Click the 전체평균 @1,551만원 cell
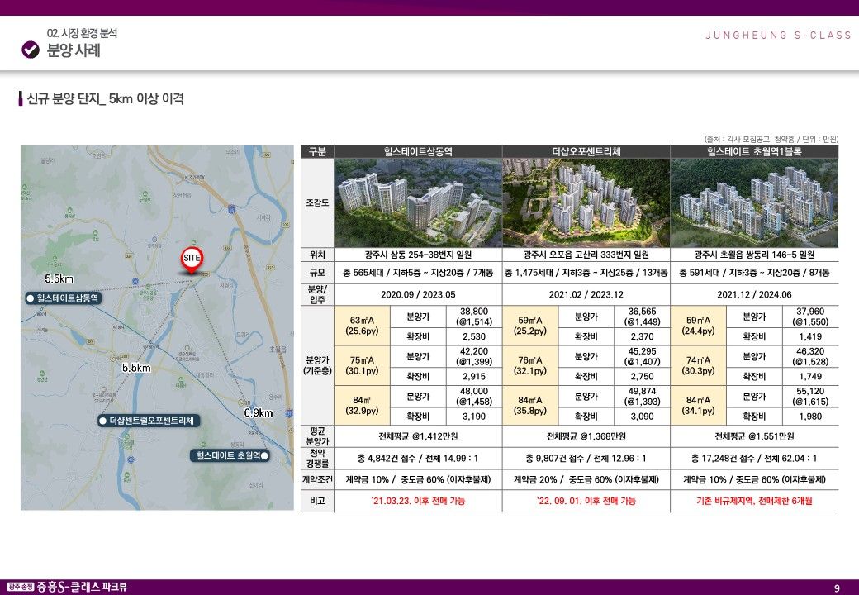The image size is (859, 595). [x=754, y=436]
